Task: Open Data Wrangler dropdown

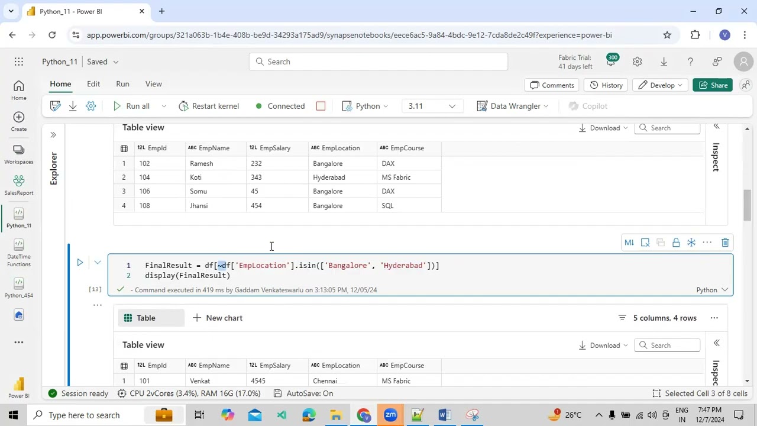Action: point(513,106)
